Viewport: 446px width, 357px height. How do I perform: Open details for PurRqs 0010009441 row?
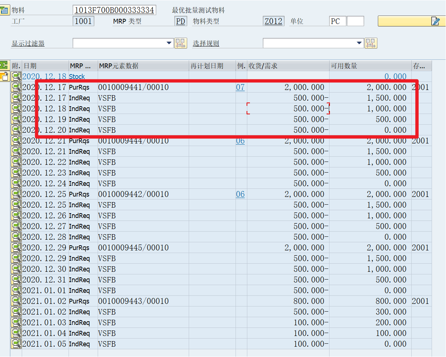coord(16,87)
